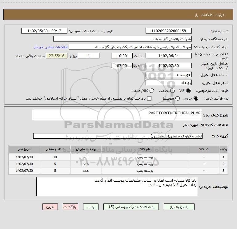The image size is (237, 229).
Task: Click the announcement date field 1402/05/30 - 09:12
Action: 44,31
